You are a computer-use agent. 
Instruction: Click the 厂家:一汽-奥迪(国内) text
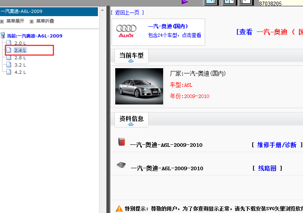[x=198, y=73]
